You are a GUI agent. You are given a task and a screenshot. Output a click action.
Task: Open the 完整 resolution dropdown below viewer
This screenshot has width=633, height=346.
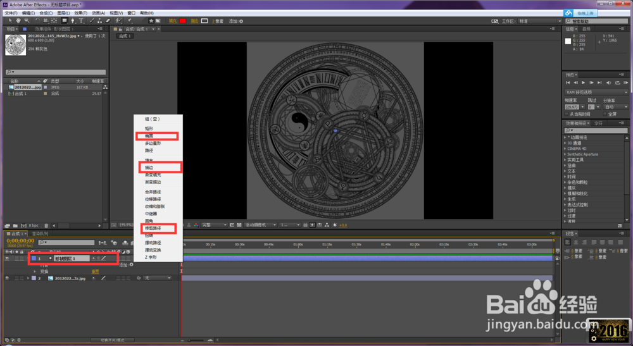[214, 225]
